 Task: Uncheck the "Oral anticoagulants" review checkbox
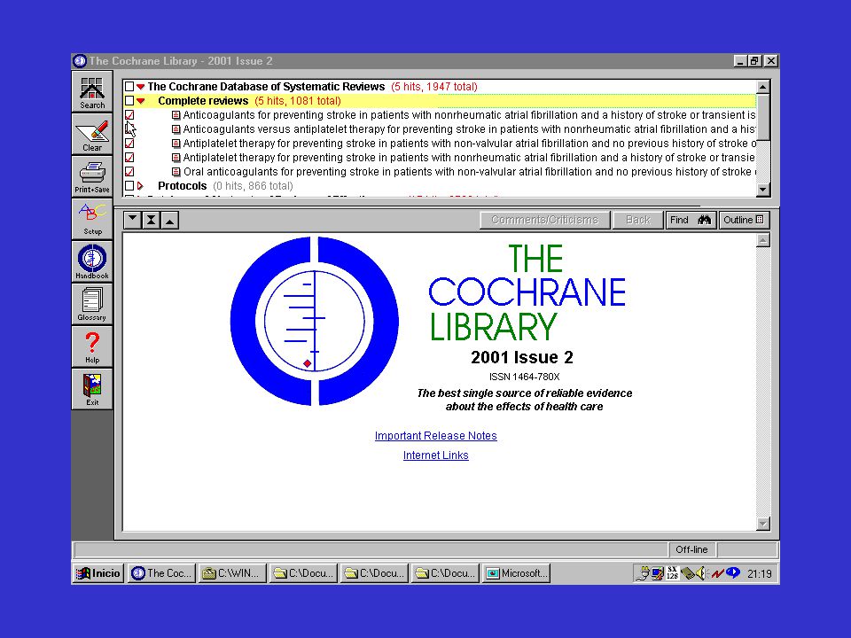click(129, 171)
